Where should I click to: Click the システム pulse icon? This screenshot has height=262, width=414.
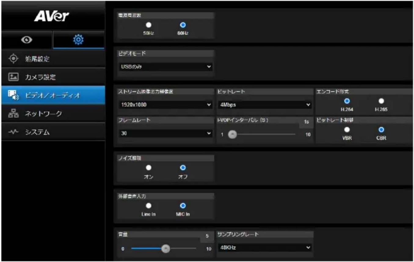[x=13, y=132]
